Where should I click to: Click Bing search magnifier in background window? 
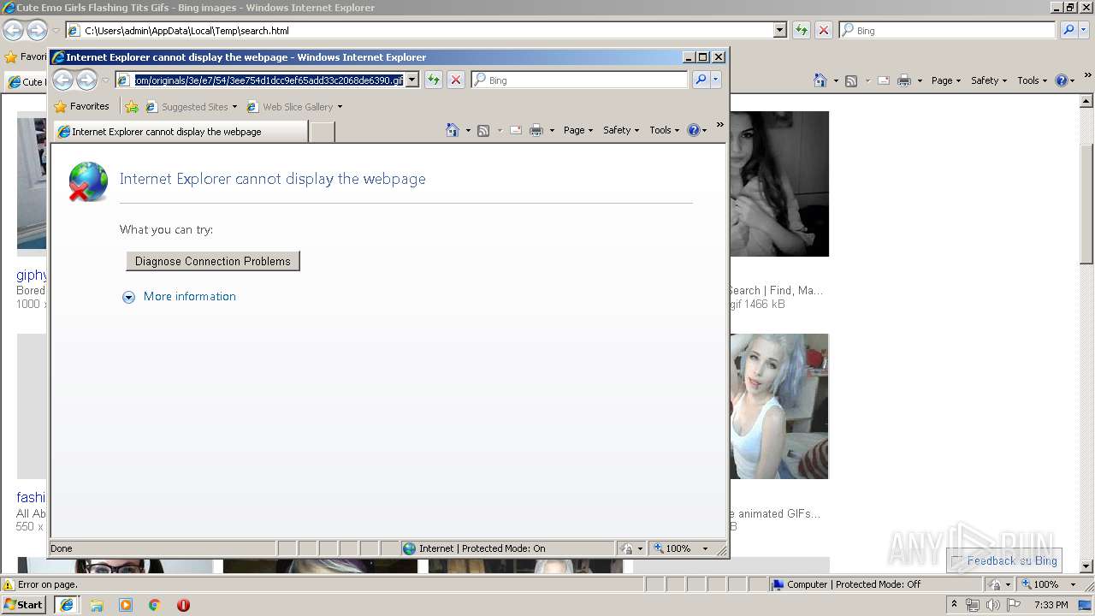click(1068, 30)
